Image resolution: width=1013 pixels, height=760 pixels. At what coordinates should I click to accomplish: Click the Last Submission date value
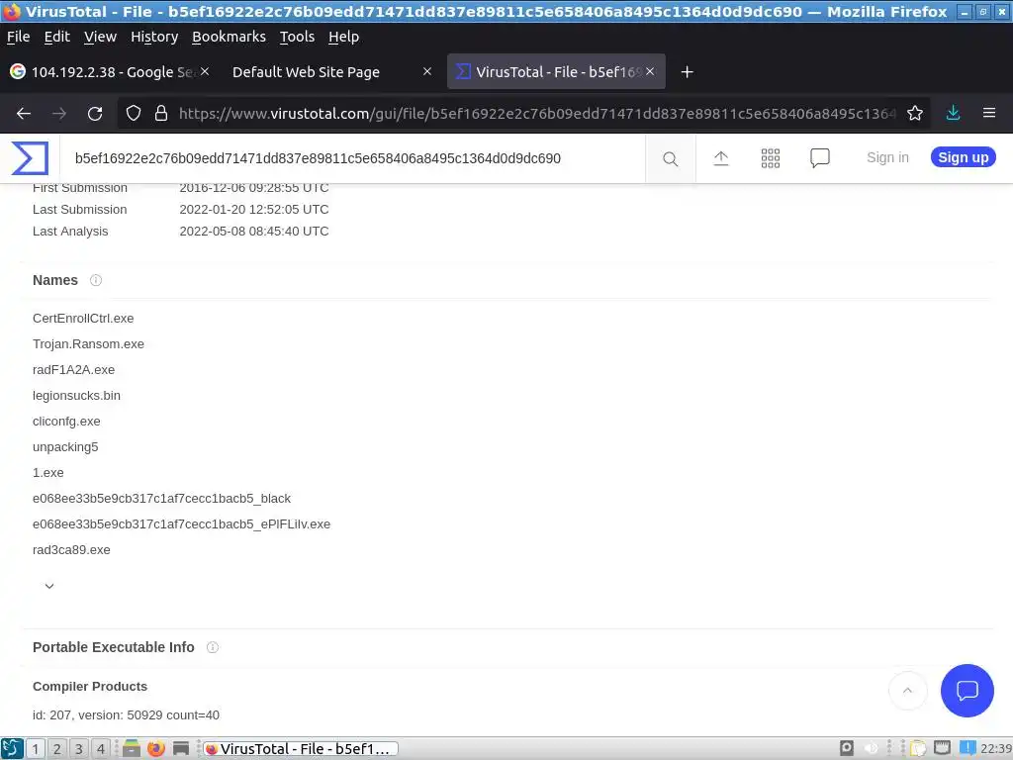(254, 210)
